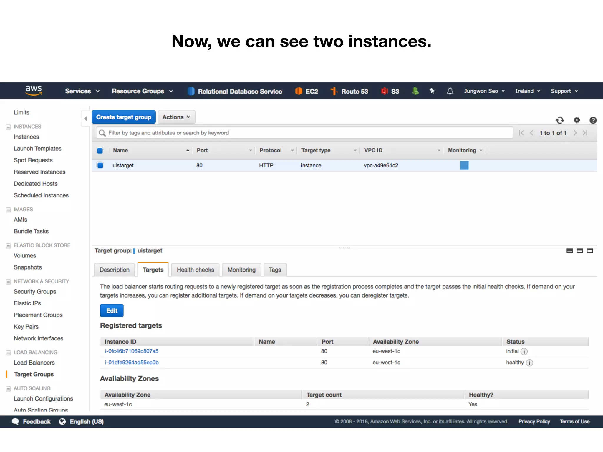603x452 pixels.
Task: Open the Actions dropdown
Action: [176, 117]
